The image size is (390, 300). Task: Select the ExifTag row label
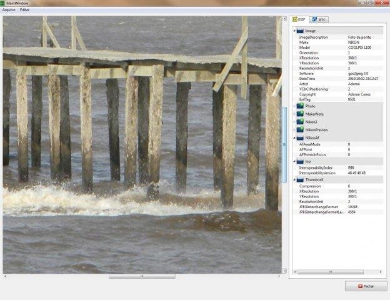305,99
